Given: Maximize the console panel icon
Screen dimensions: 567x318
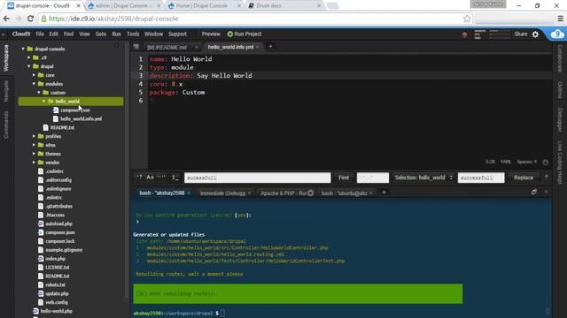Looking at the screenshot, I should pyautogui.click(x=534, y=193).
